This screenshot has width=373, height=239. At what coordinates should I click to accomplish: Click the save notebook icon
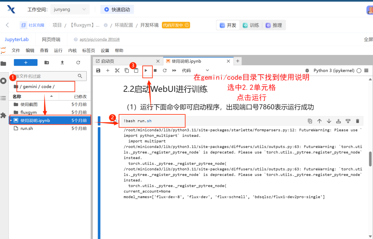(x=98, y=70)
